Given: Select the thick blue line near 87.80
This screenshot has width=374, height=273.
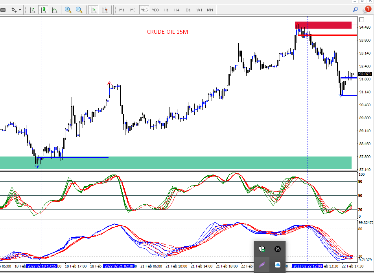Looking at the screenshot, I should tap(72, 157).
